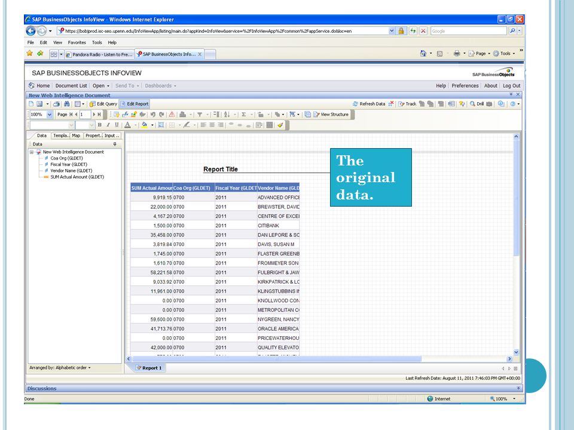Click the IE Back button
This screenshot has height=430, width=574.
(31, 31)
